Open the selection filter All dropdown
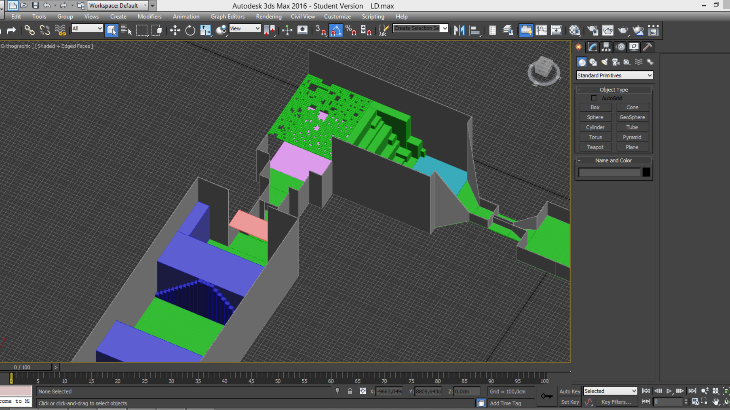This screenshot has height=410, width=730. [x=87, y=28]
